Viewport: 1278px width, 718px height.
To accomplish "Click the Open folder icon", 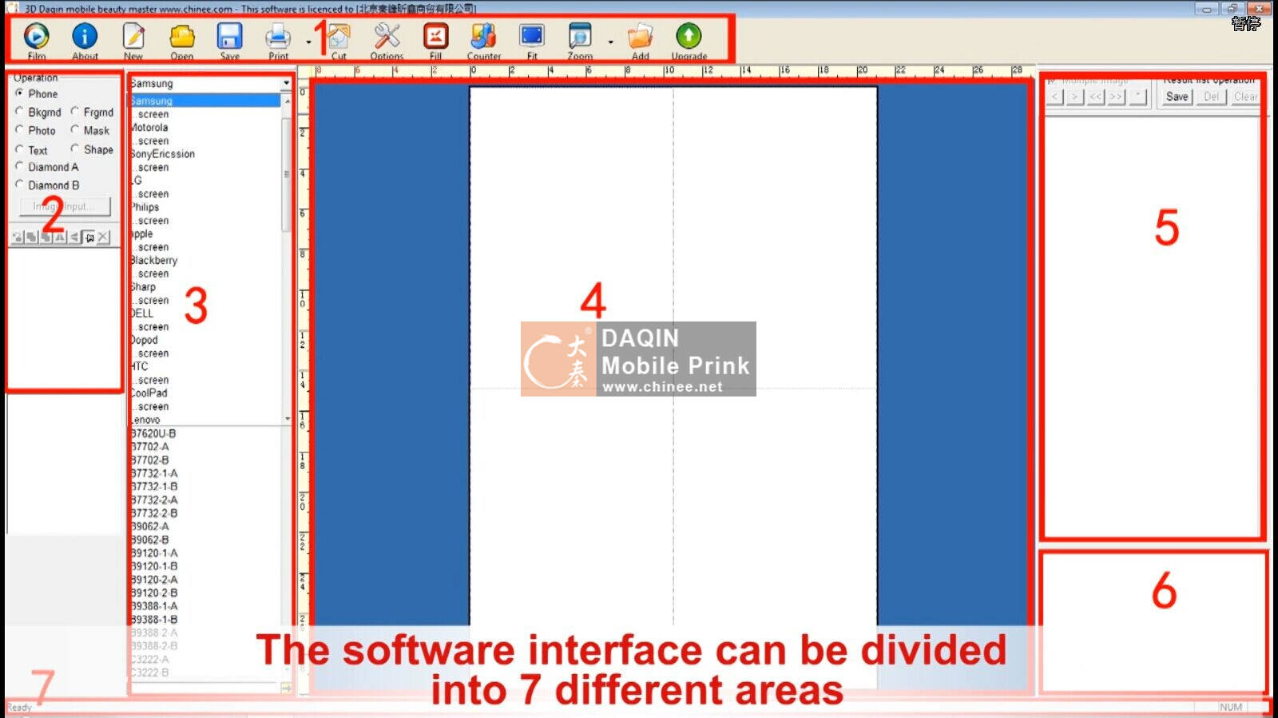I will [x=182, y=36].
